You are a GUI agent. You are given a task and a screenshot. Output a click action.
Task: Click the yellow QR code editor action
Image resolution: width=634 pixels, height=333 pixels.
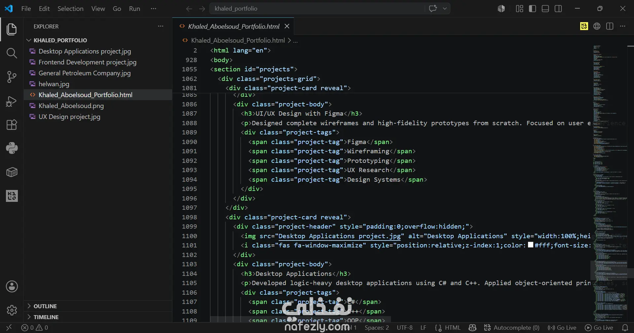coord(584,26)
